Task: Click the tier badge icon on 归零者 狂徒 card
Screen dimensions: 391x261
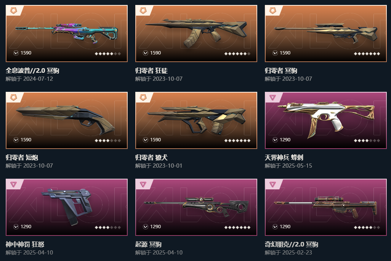Action: [143, 10]
